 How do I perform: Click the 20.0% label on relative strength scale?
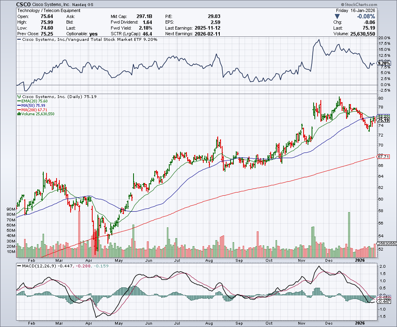pyautogui.click(x=384, y=38)
